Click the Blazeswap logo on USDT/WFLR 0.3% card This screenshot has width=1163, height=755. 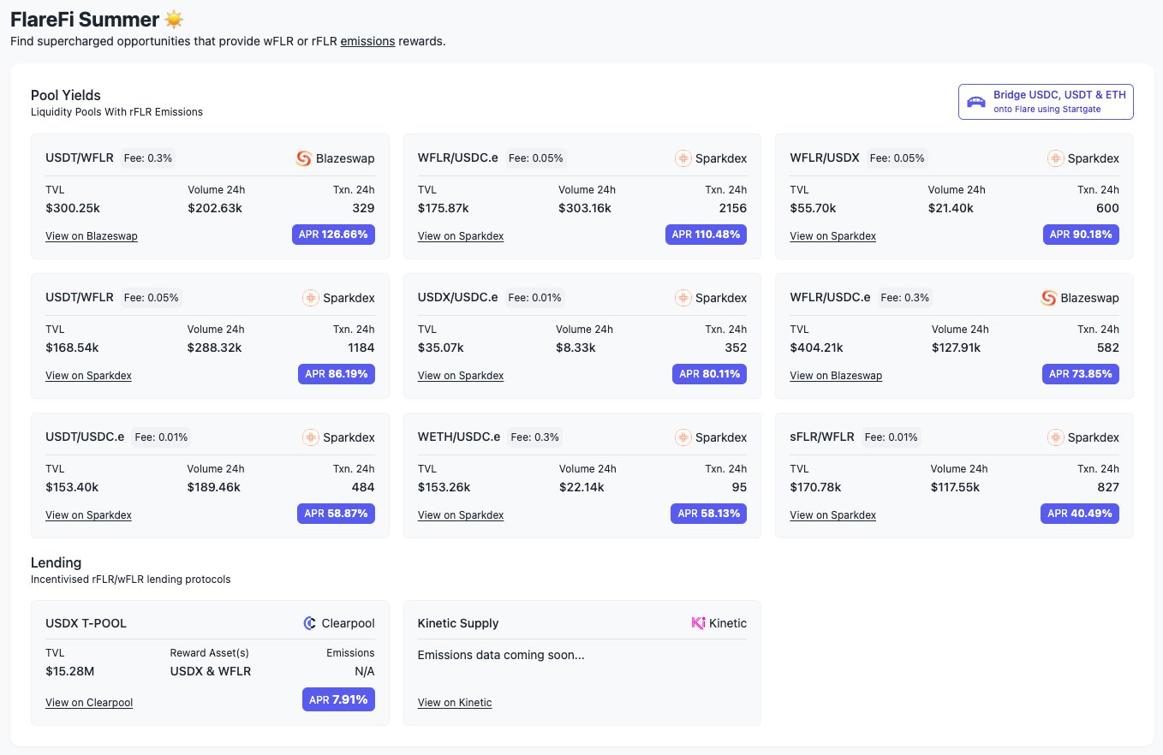303,158
